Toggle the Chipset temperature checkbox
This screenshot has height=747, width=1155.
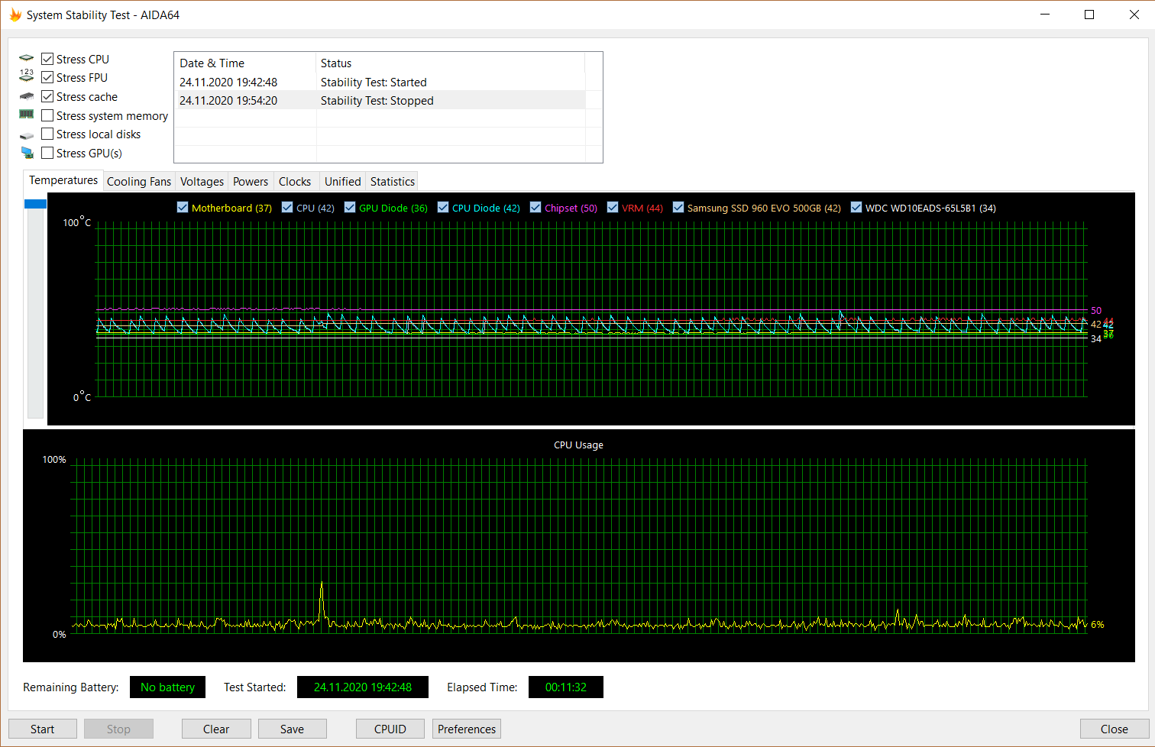[535, 207]
